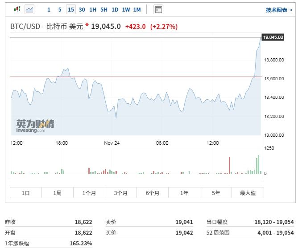Image resolution: width=302 pixels, height=248 pixels.
Task: Open the news overlay icon in toolbar
Action: click(158, 9)
